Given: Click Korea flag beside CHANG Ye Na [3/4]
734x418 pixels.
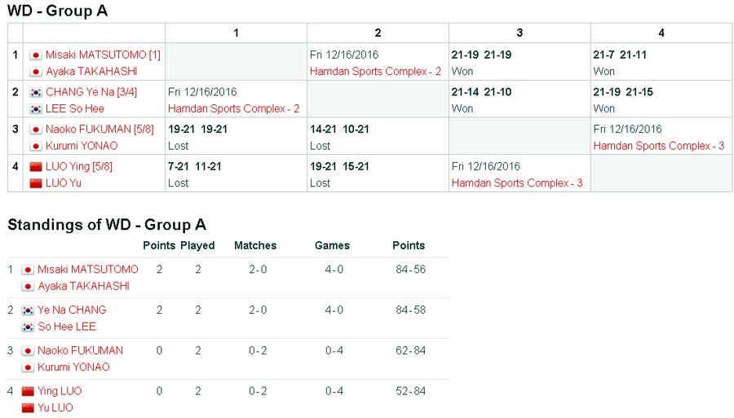Looking at the screenshot, I should 35,92.
